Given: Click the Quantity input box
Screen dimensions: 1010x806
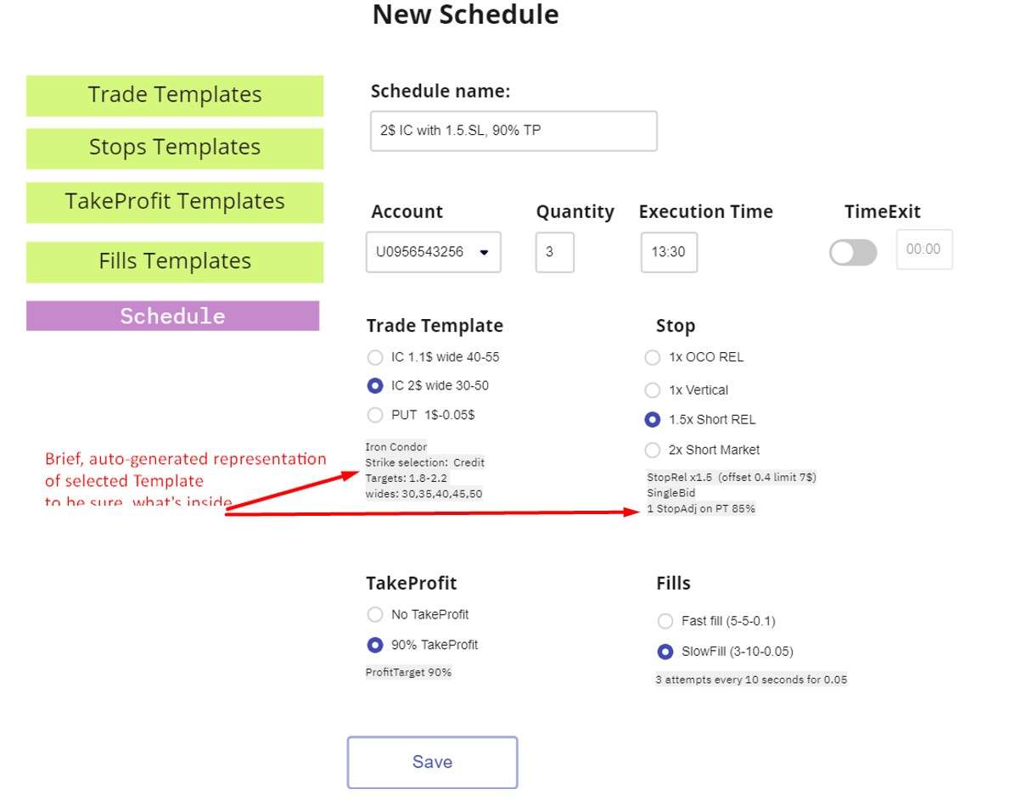Looking at the screenshot, I should click(x=554, y=252).
